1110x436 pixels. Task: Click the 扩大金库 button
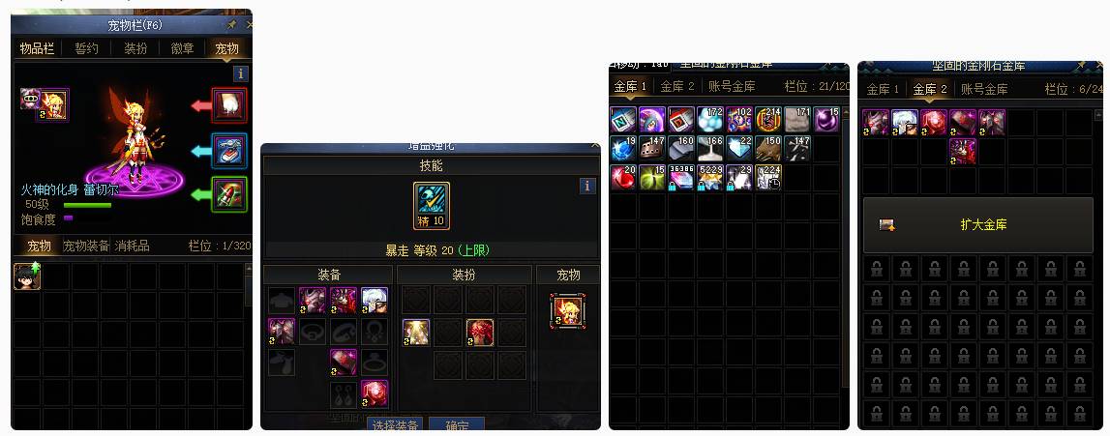coord(978,224)
